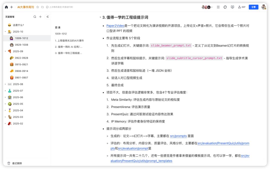This screenshot has width=270, height=169.
Task: Click the blue 分享 button
Action: 253,7
